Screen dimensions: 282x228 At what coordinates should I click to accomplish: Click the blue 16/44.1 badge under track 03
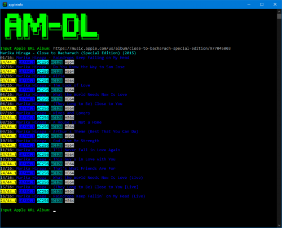click(x=27, y=81)
